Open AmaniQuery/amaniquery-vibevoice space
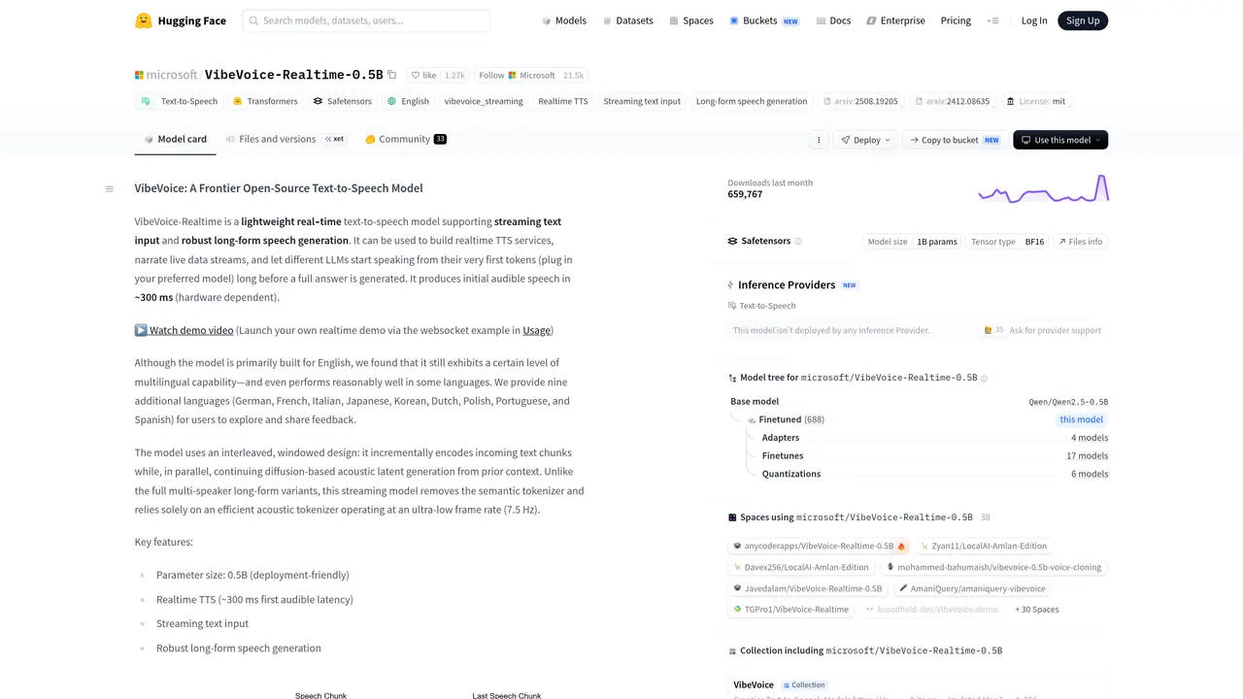This screenshot has height=699, width=1243. (973, 588)
